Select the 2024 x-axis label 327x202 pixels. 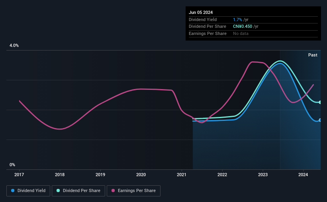pos(303,175)
